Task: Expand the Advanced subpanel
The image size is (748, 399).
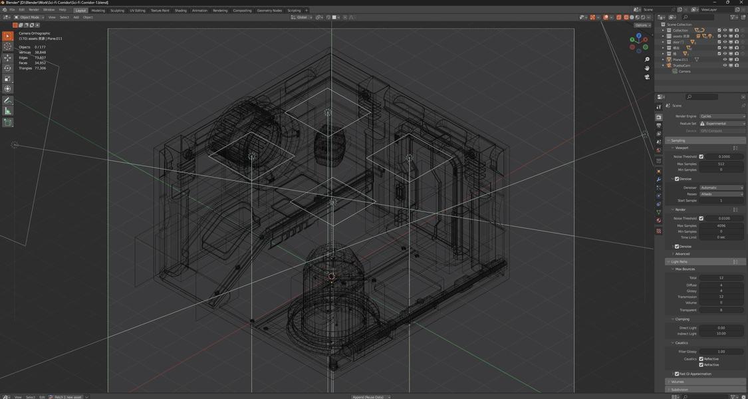Action: pos(682,254)
